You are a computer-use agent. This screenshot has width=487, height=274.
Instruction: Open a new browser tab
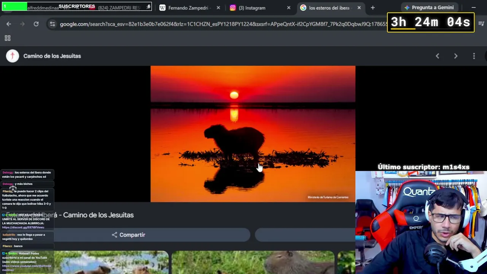point(373,8)
